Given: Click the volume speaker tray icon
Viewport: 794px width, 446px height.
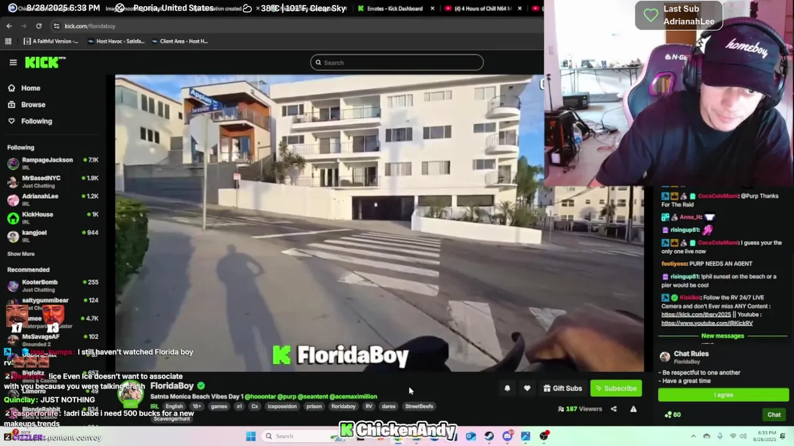Looking at the screenshot, I should click(x=744, y=436).
